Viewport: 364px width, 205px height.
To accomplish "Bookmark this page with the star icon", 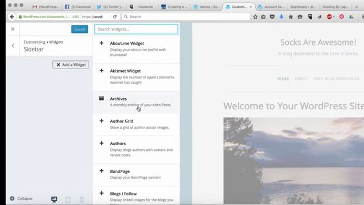I will [255, 17].
